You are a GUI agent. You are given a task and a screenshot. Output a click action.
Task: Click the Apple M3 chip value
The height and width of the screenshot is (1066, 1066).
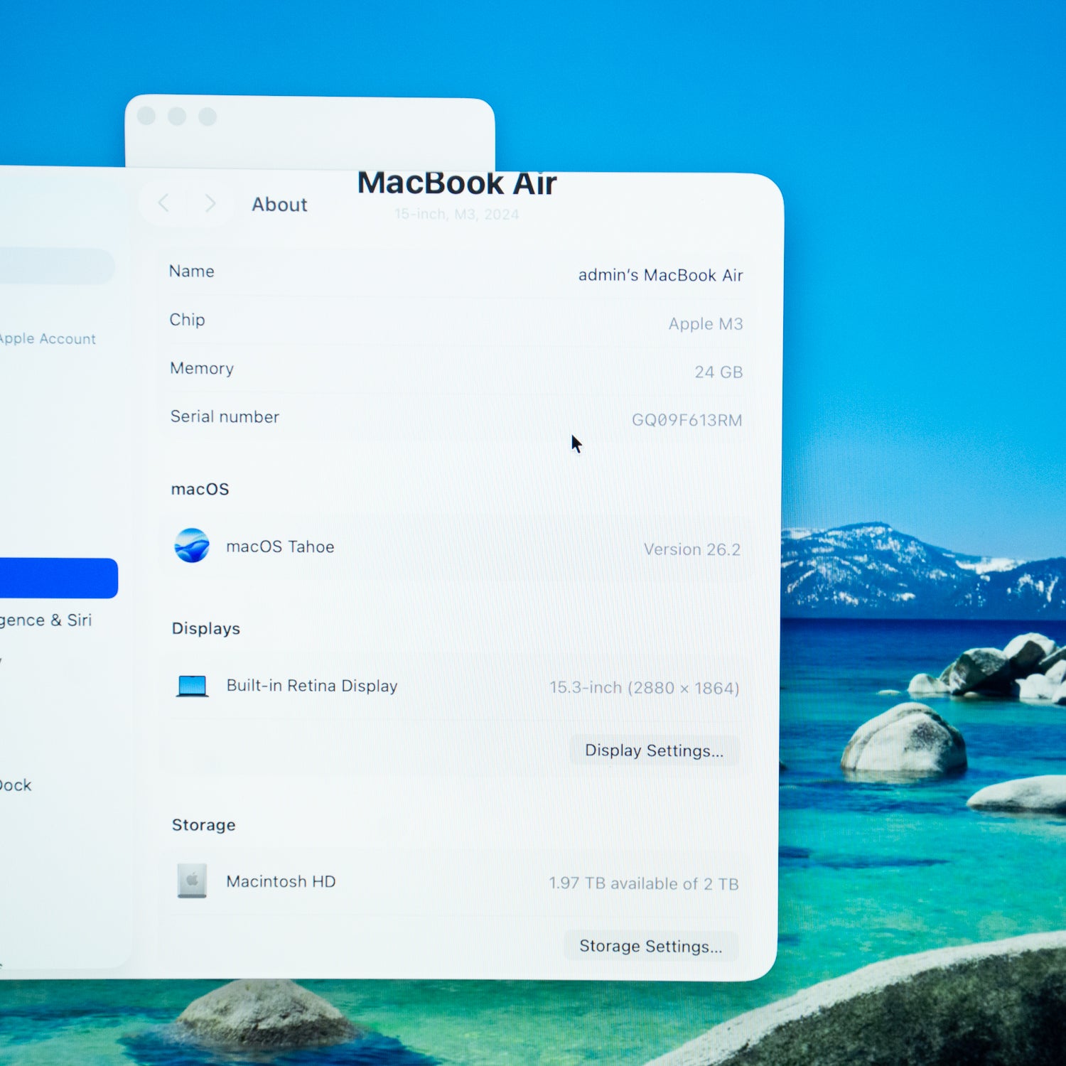coord(705,324)
